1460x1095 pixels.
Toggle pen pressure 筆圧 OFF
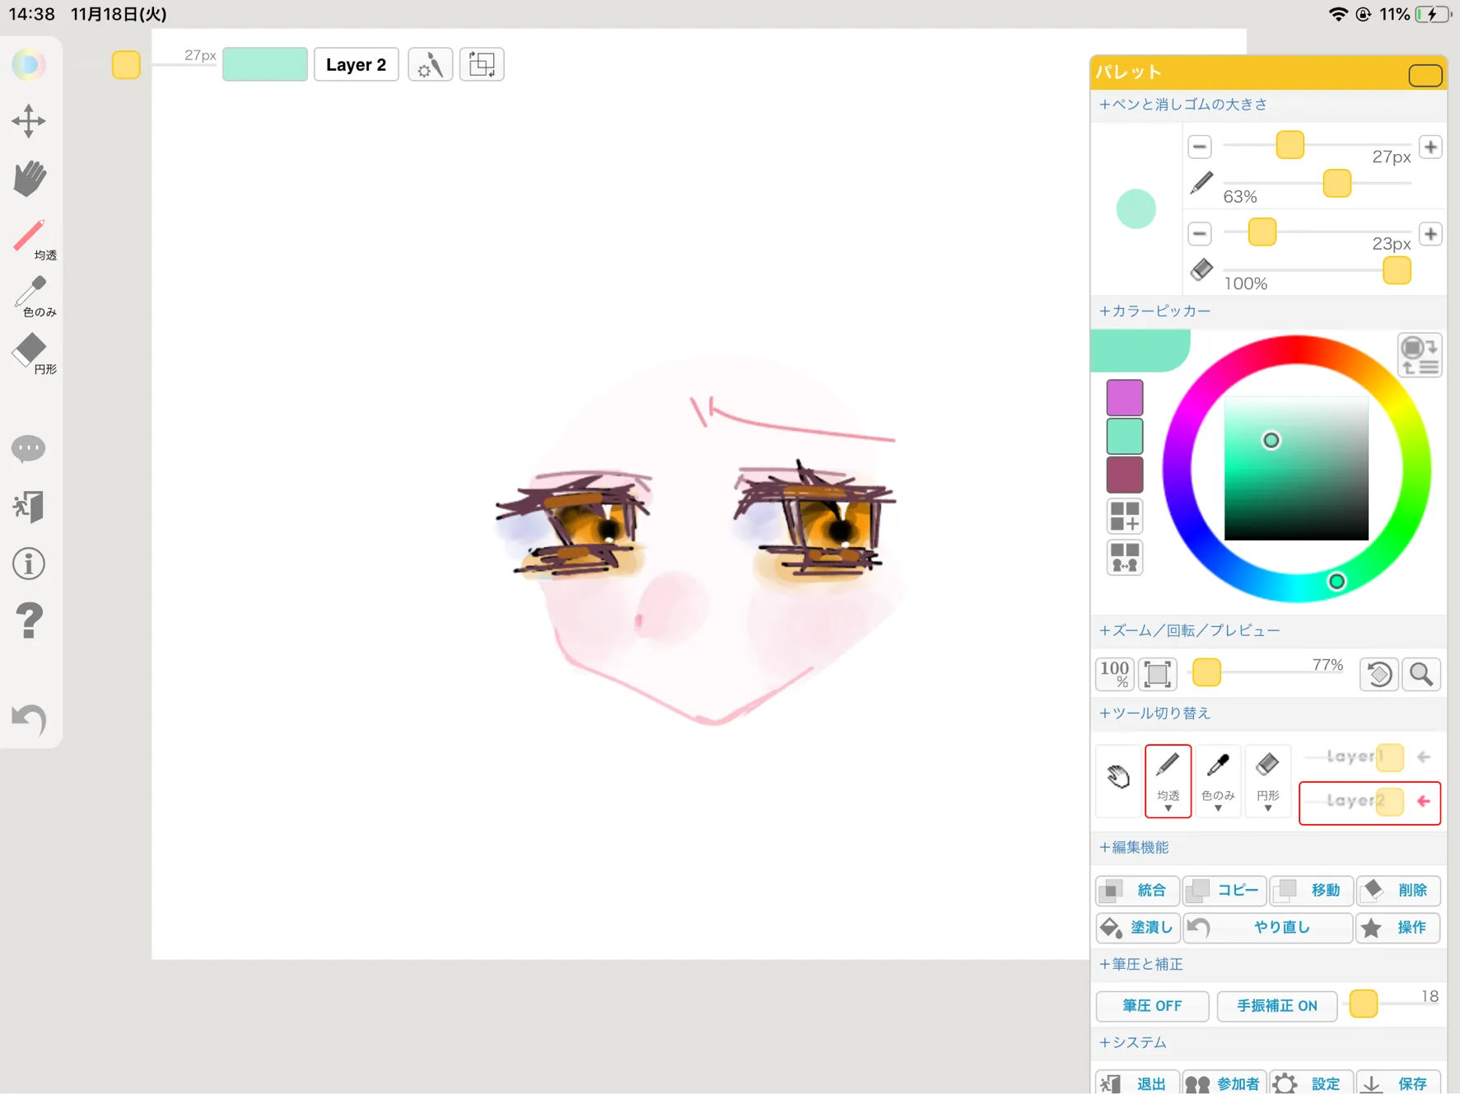[1152, 1006]
